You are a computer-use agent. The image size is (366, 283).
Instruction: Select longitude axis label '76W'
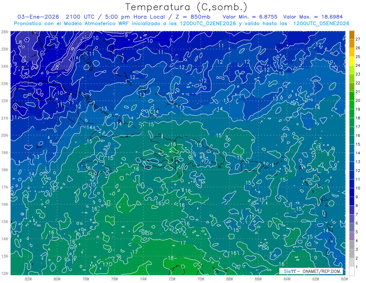tap(114, 279)
